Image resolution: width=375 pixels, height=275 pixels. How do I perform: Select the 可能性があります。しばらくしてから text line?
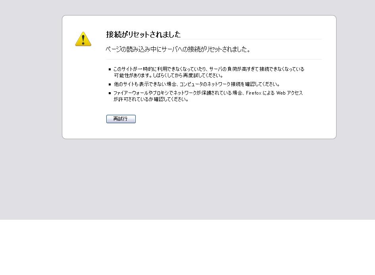168,76
